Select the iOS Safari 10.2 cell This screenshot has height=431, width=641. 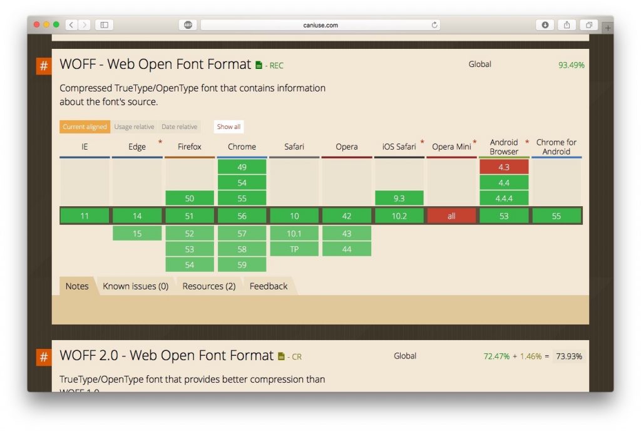(x=399, y=216)
